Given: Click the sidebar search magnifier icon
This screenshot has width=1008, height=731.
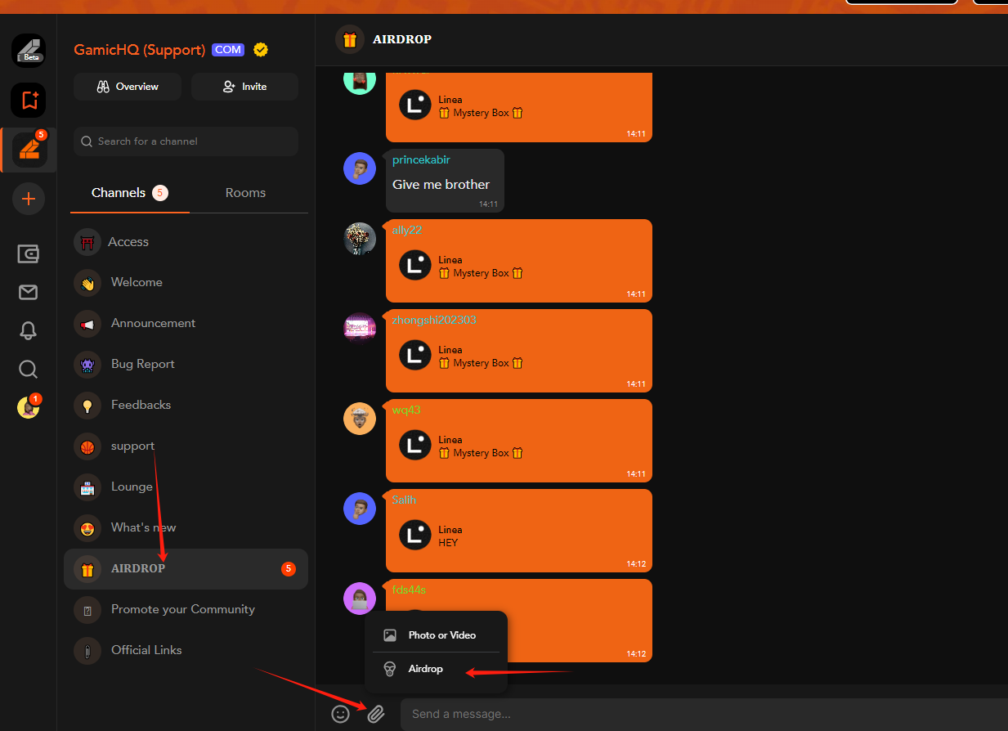Looking at the screenshot, I should [29, 370].
